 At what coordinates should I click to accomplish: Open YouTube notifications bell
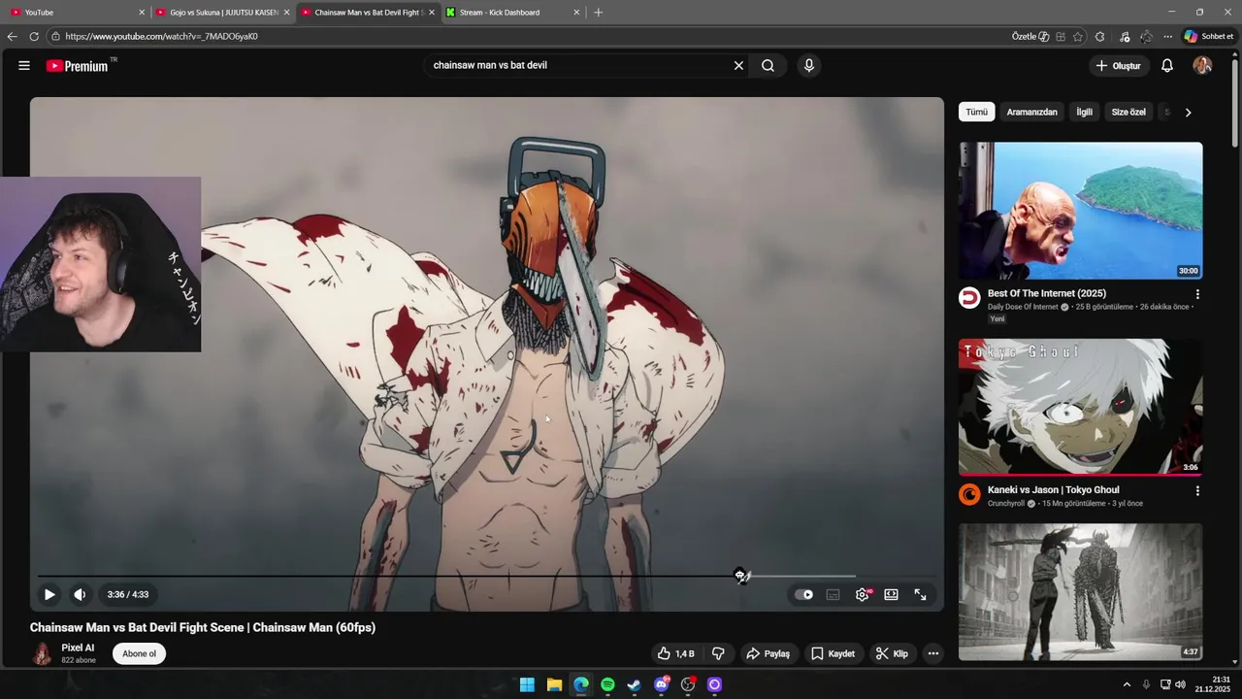click(x=1167, y=65)
